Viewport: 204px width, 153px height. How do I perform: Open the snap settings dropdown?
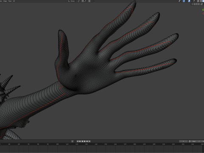point(85,1)
